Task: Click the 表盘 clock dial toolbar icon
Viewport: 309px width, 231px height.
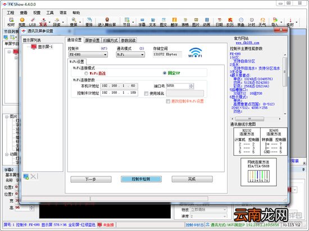Action: [x=241, y=22]
